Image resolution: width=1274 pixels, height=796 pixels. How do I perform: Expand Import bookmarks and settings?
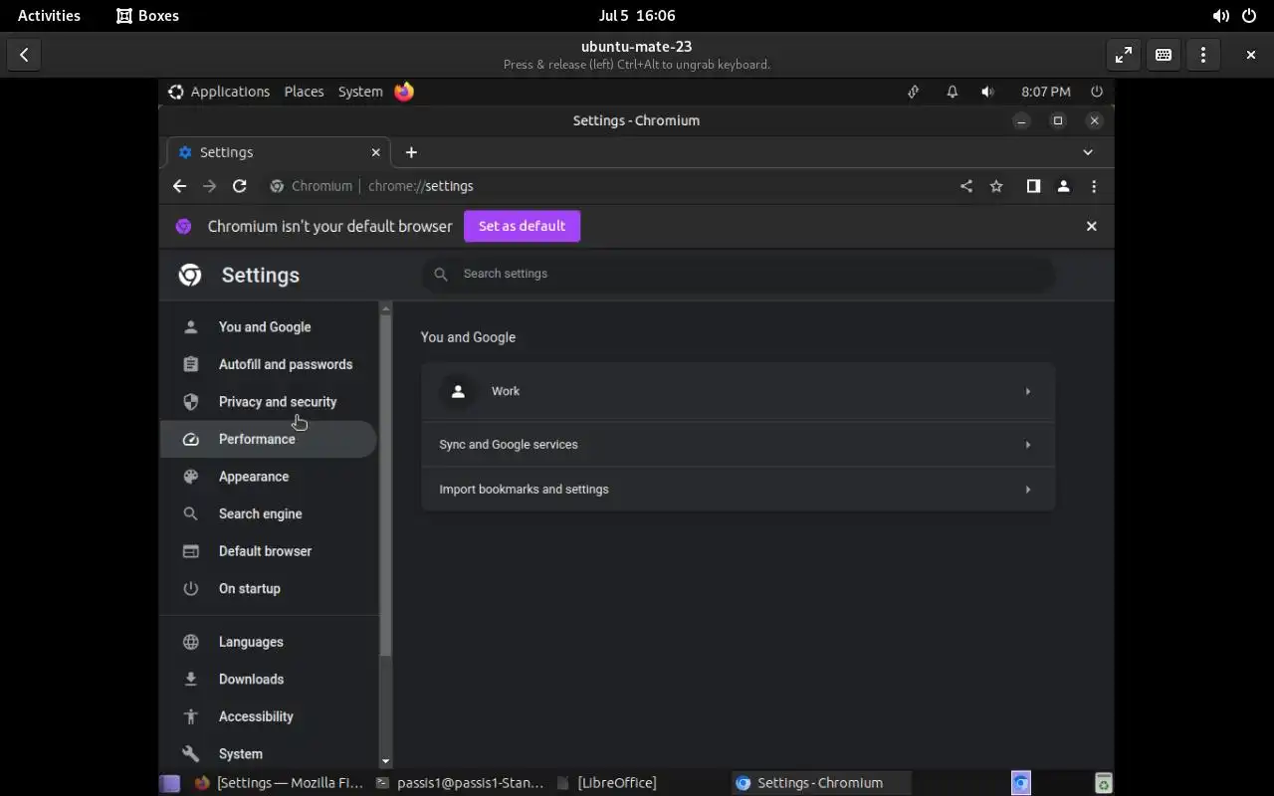[738, 490]
